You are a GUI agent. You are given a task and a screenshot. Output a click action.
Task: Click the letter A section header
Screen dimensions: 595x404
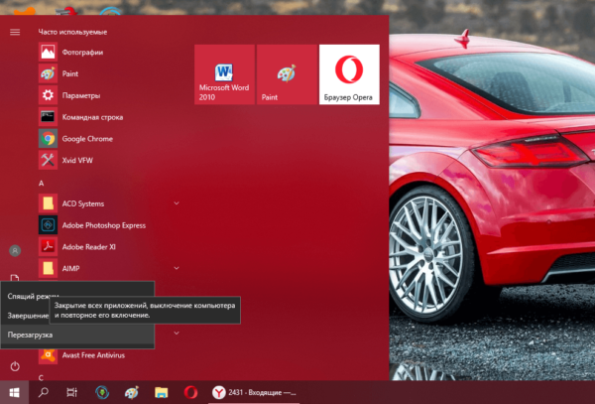[41, 184]
